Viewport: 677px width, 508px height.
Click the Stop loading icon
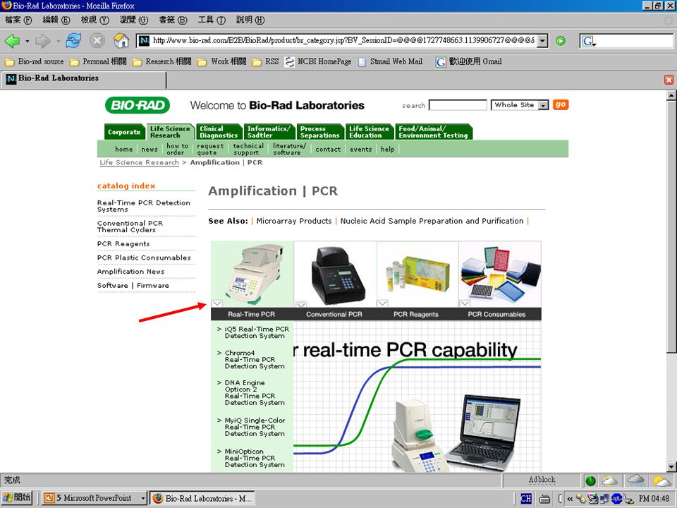coord(97,41)
